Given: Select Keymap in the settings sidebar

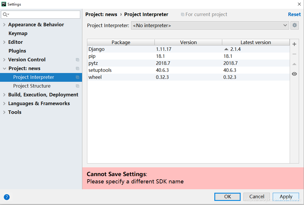Looking at the screenshot, I should [17, 33].
